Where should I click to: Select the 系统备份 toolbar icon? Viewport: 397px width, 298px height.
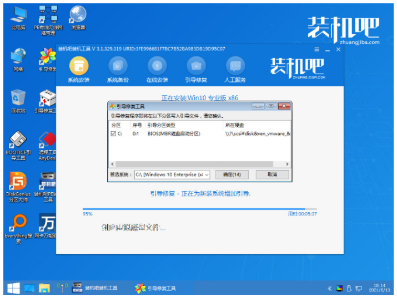tap(118, 70)
